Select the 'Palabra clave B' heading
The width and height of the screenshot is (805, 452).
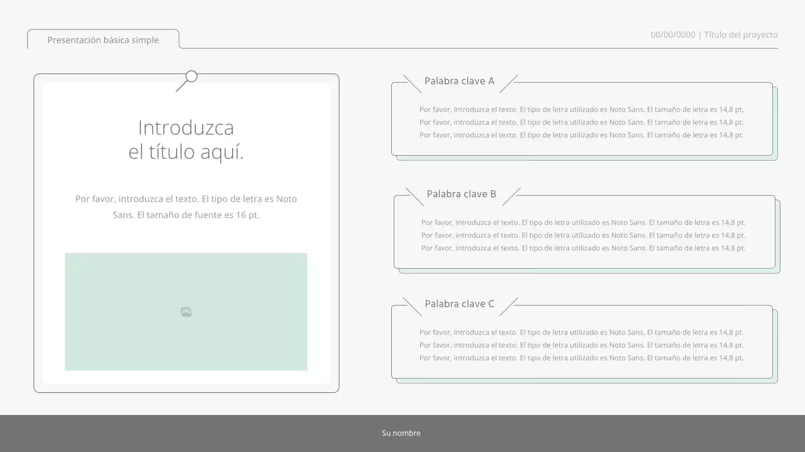461,194
